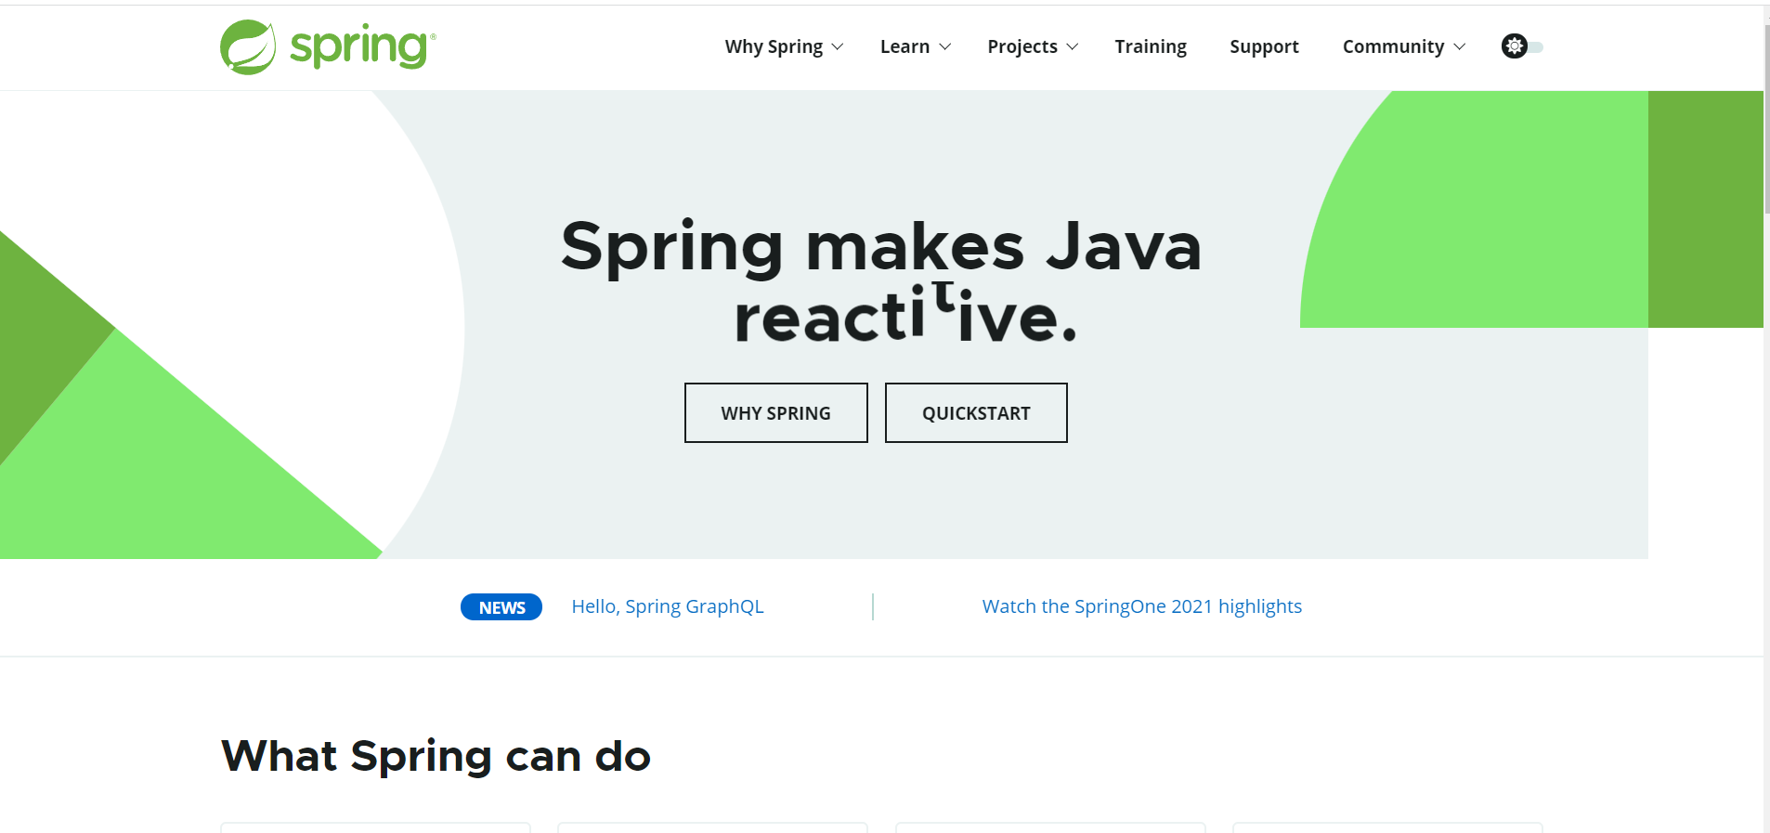Image resolution: width=1770 pixels, height=833 pixels.
Task: Click the Spring leaf logo icon
Action: [x=248, y=47]
